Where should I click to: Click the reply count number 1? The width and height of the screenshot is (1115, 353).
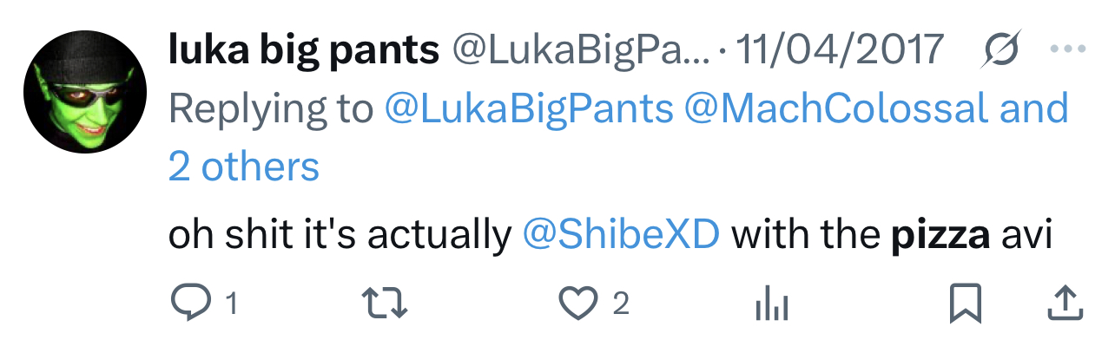[x=232, y=304]
